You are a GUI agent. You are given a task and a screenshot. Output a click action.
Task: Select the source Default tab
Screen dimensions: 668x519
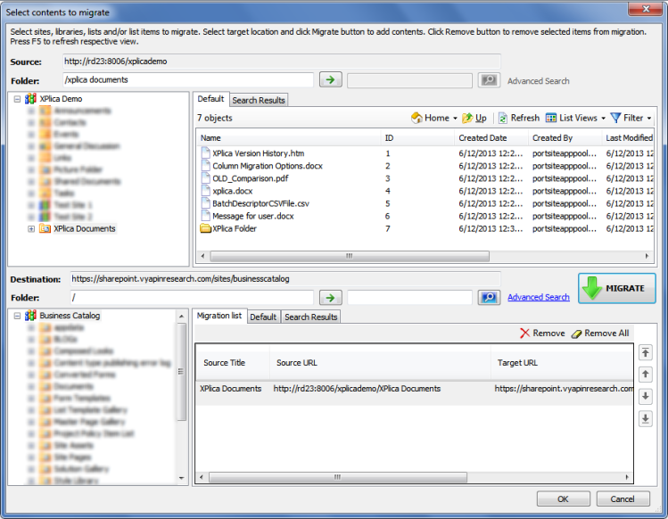coord(210,99)
